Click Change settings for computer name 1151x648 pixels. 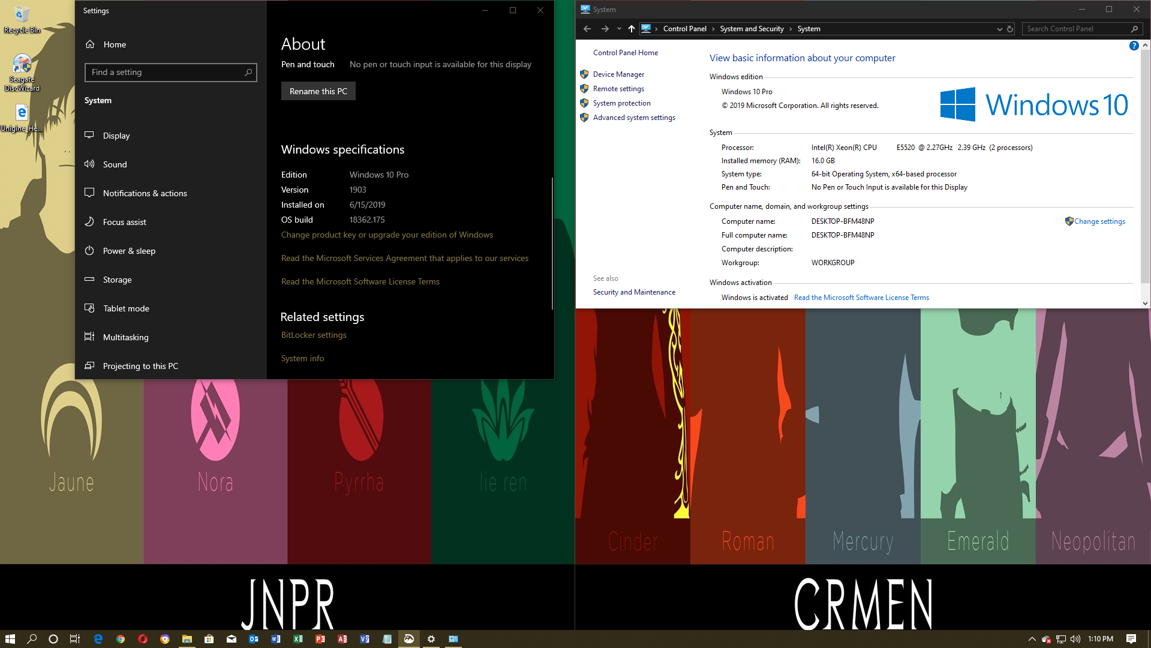click(x=1099, y=221)
